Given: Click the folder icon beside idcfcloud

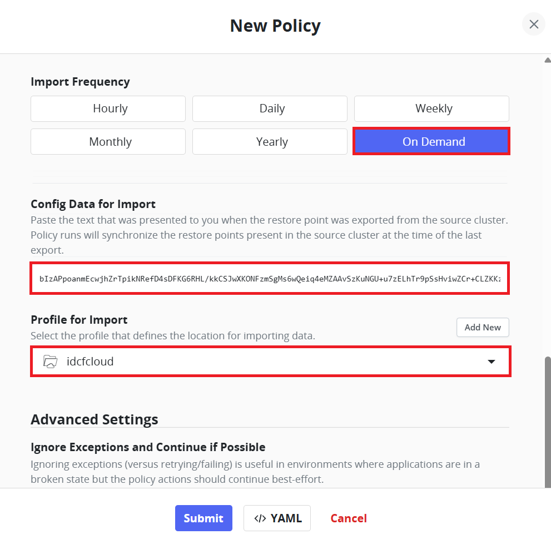Looking at the screenshot, I should point(50,362).
